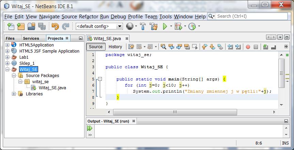The image size is (294, 150).
Task: Switch to History view
Action: (x=115, y=47)
